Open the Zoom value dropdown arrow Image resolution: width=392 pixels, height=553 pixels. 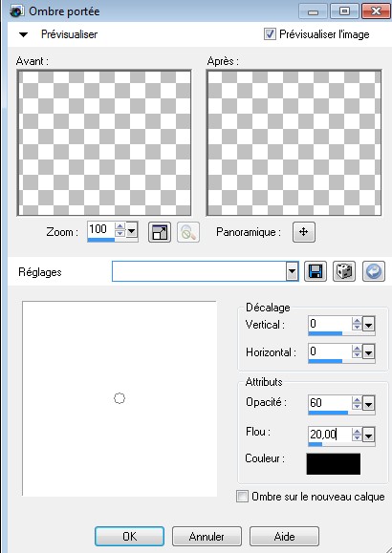click(131, 232)
